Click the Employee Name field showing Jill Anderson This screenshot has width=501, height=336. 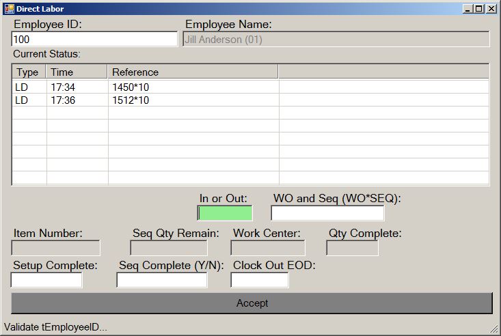[336, 40]
